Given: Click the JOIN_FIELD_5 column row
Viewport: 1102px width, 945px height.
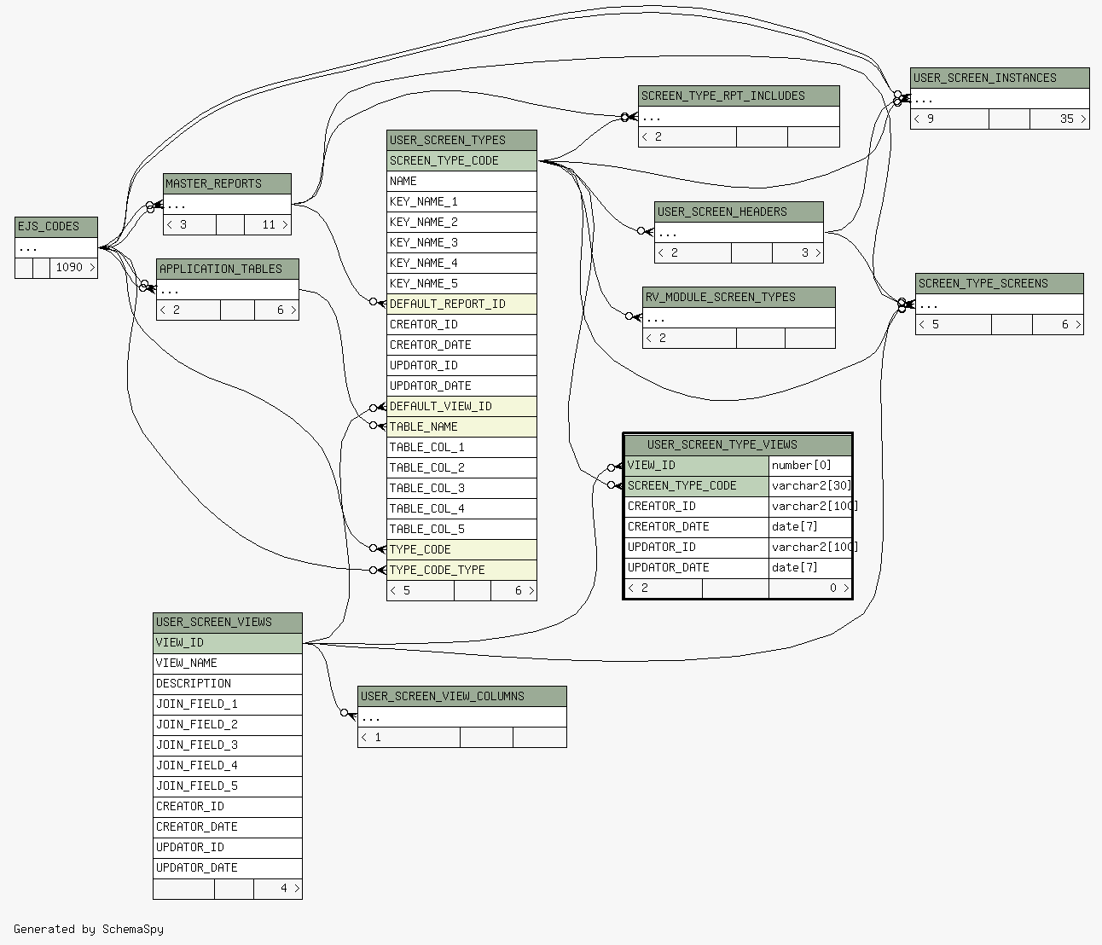Looking at the screenshot, I should (228, 786).
